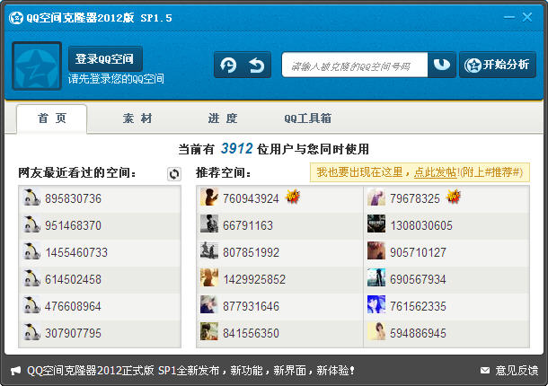The image size is (548, 386).
Task: Select recommended space 1429925852
Action: (x=254, y=279)
